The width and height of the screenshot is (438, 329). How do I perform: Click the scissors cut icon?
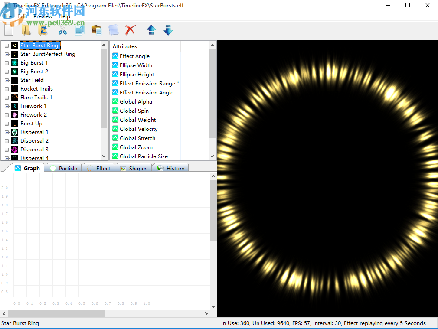[62, 30]
